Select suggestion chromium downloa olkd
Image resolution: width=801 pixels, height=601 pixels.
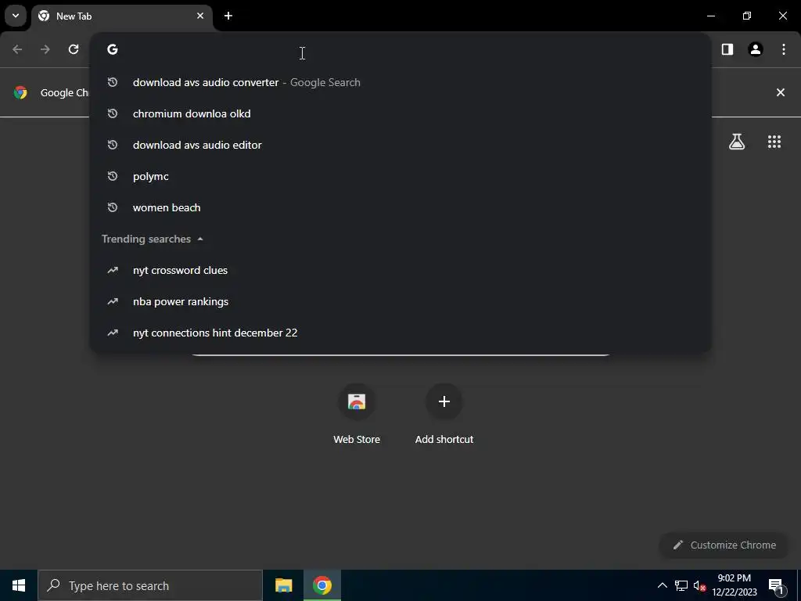[x=400, y=113]
